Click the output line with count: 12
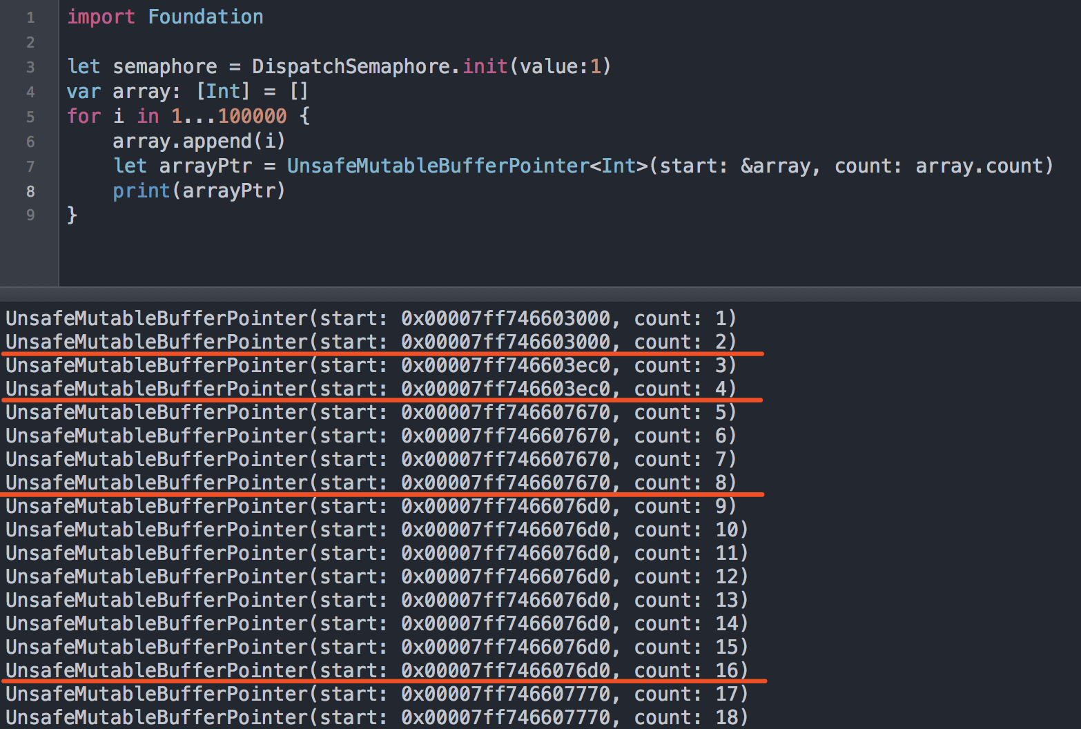1081x729 pixels. (x=377, y=576)
